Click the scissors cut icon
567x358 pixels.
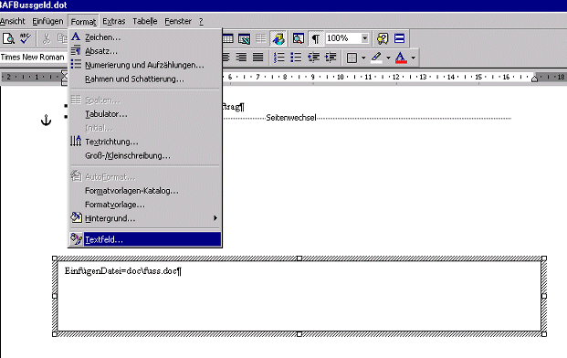click(x=47, y=38)
